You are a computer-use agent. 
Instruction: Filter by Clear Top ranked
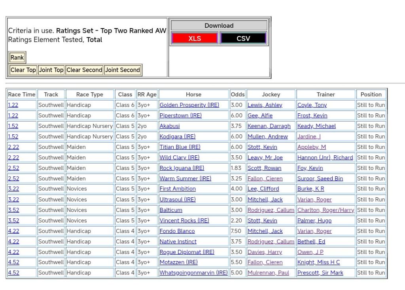coord(23,70)
